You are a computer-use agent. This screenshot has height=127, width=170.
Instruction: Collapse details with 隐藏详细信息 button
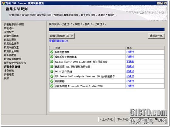[x=62, y=36]
